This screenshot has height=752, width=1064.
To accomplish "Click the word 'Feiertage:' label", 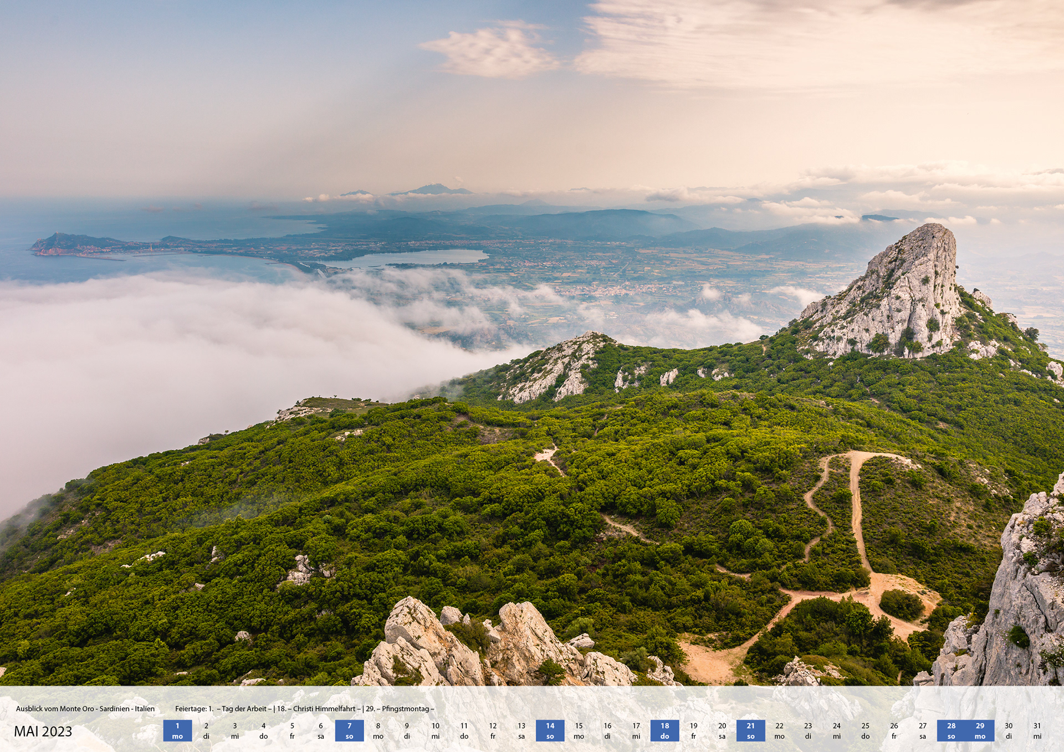I will pos(191,709).
